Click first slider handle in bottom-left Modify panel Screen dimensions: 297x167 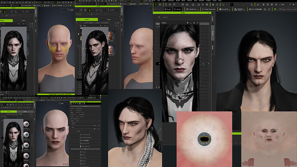pyautogui.click(x=95, y=126)
